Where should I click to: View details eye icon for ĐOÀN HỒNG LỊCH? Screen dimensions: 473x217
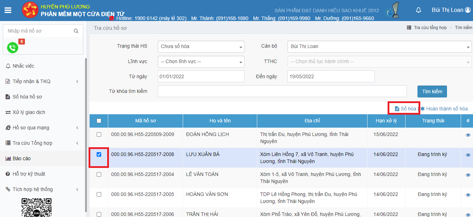(x=468, y=135)
